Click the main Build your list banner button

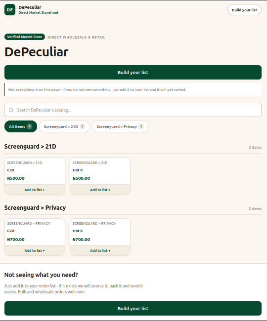pyautogui.click(x=133, y=73)
